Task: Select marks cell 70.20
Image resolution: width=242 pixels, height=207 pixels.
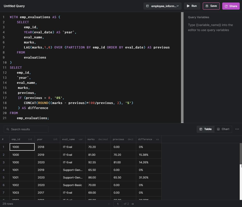Action: tap(98, 147)
